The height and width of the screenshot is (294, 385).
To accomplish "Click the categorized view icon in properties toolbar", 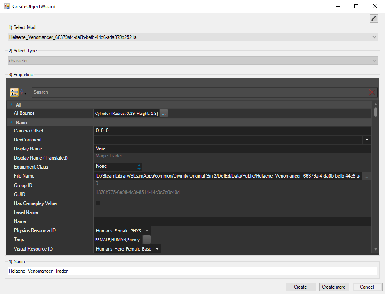I will pyautogui.click(x=14, y=92).
